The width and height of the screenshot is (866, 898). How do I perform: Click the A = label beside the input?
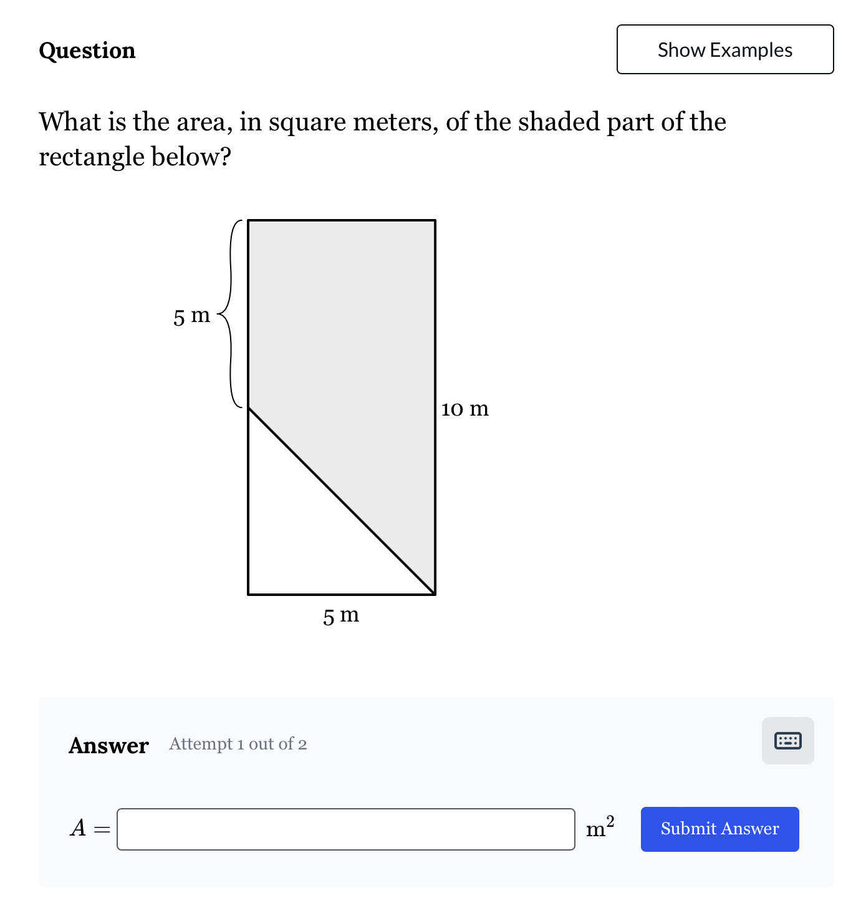click(89, 829)
